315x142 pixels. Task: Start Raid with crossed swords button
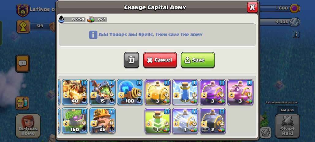point(287,126)
